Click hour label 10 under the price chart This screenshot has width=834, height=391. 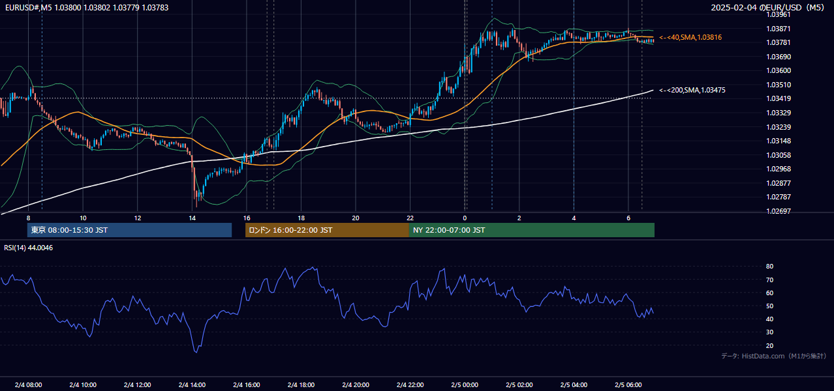click(83, 218)
